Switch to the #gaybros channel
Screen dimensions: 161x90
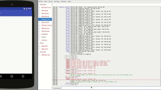pyautogui.click(x=45, y=46)
